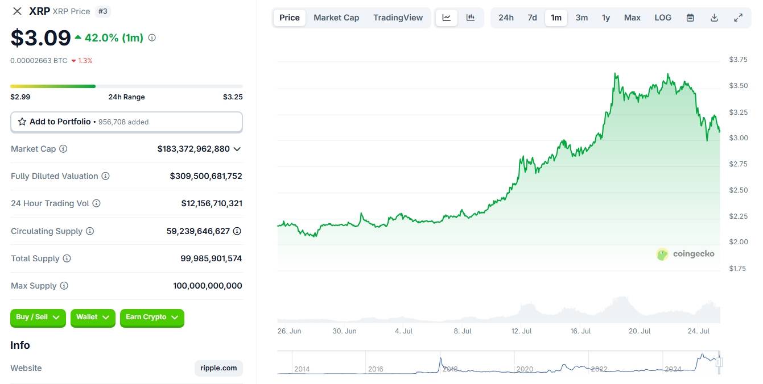Click the 100,000,000,000 max supply value
The height and width of the screenshot is (384, 763).
click(x=208, y=286)
